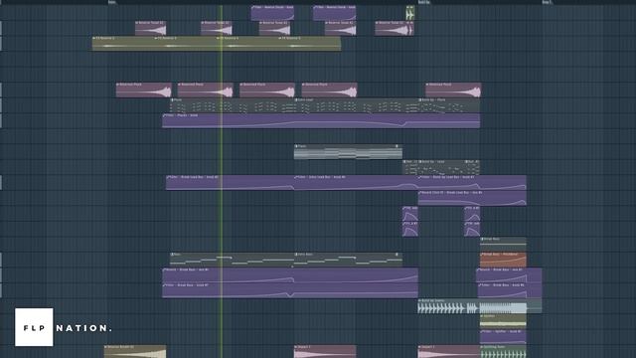Screen dimensions: 636x358
Task: Select the Build Up timeline marker
Action: click(x=424, y=2)
